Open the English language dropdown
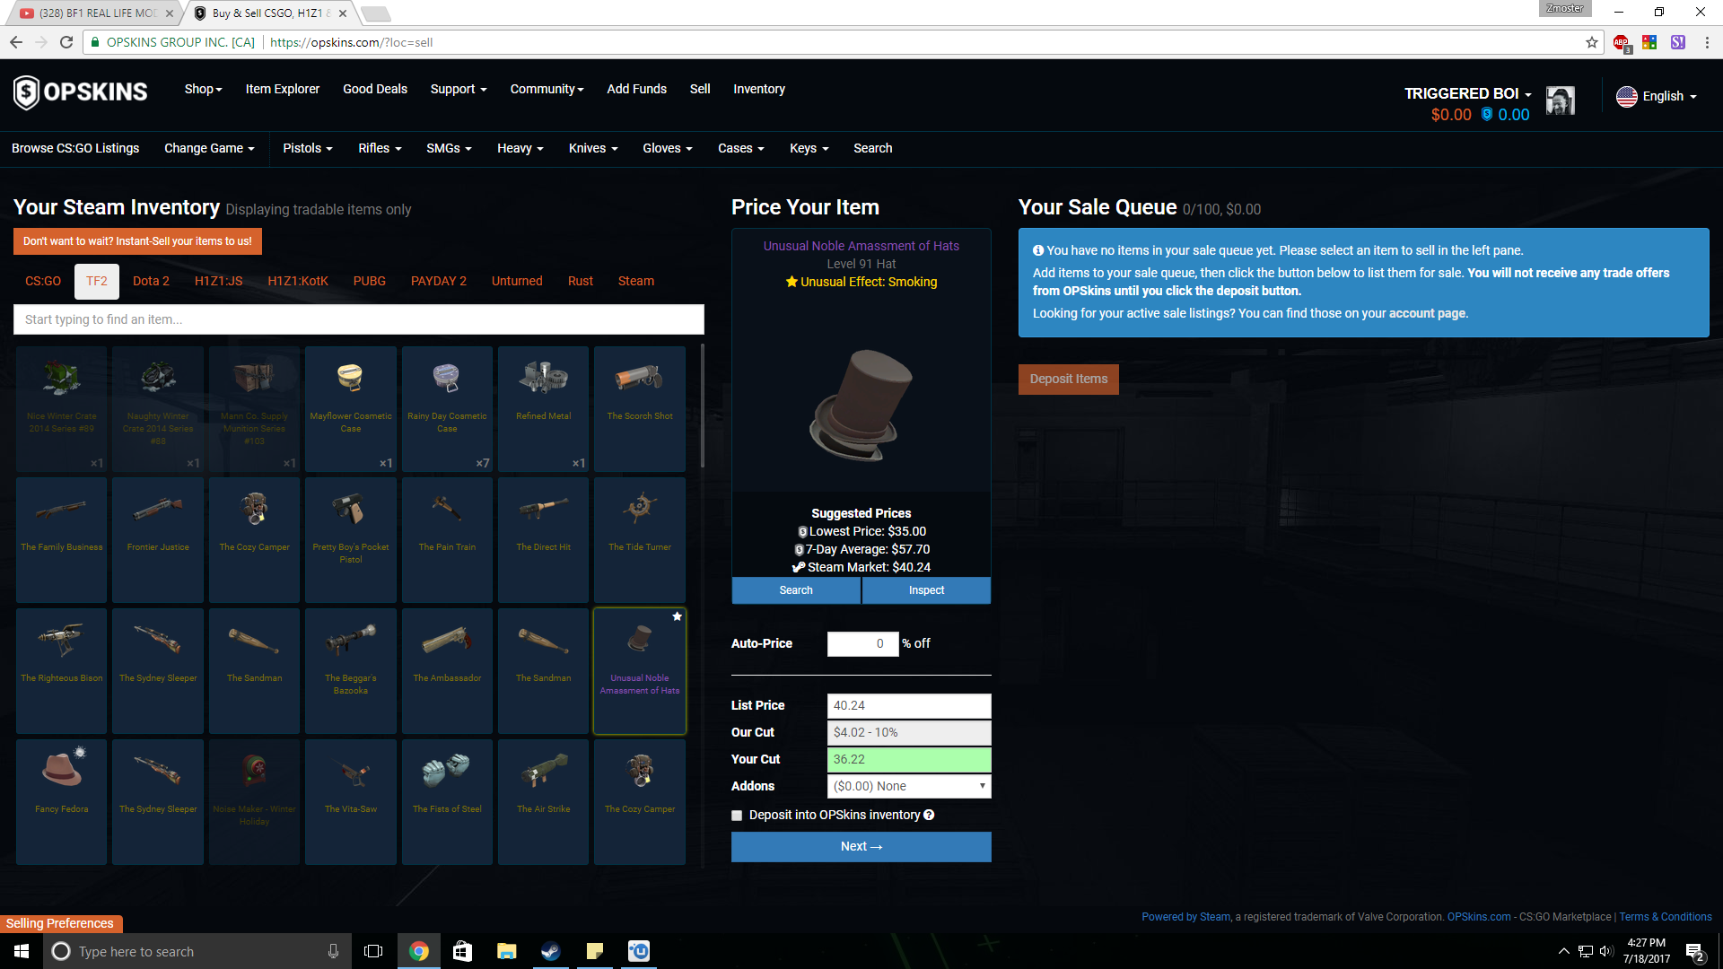The image size is (1723, 969). tap(1657, 96)
